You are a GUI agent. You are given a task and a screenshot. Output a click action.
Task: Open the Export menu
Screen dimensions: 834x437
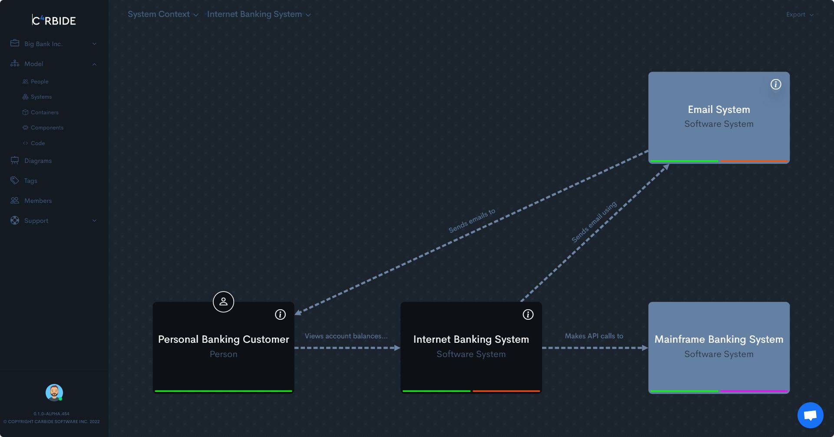(799, 14)
